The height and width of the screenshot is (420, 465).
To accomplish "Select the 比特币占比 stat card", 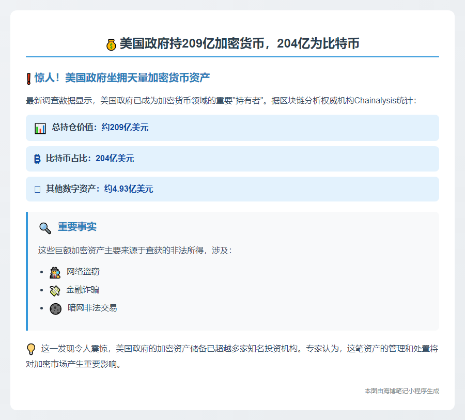I will [x=233, y=159].
